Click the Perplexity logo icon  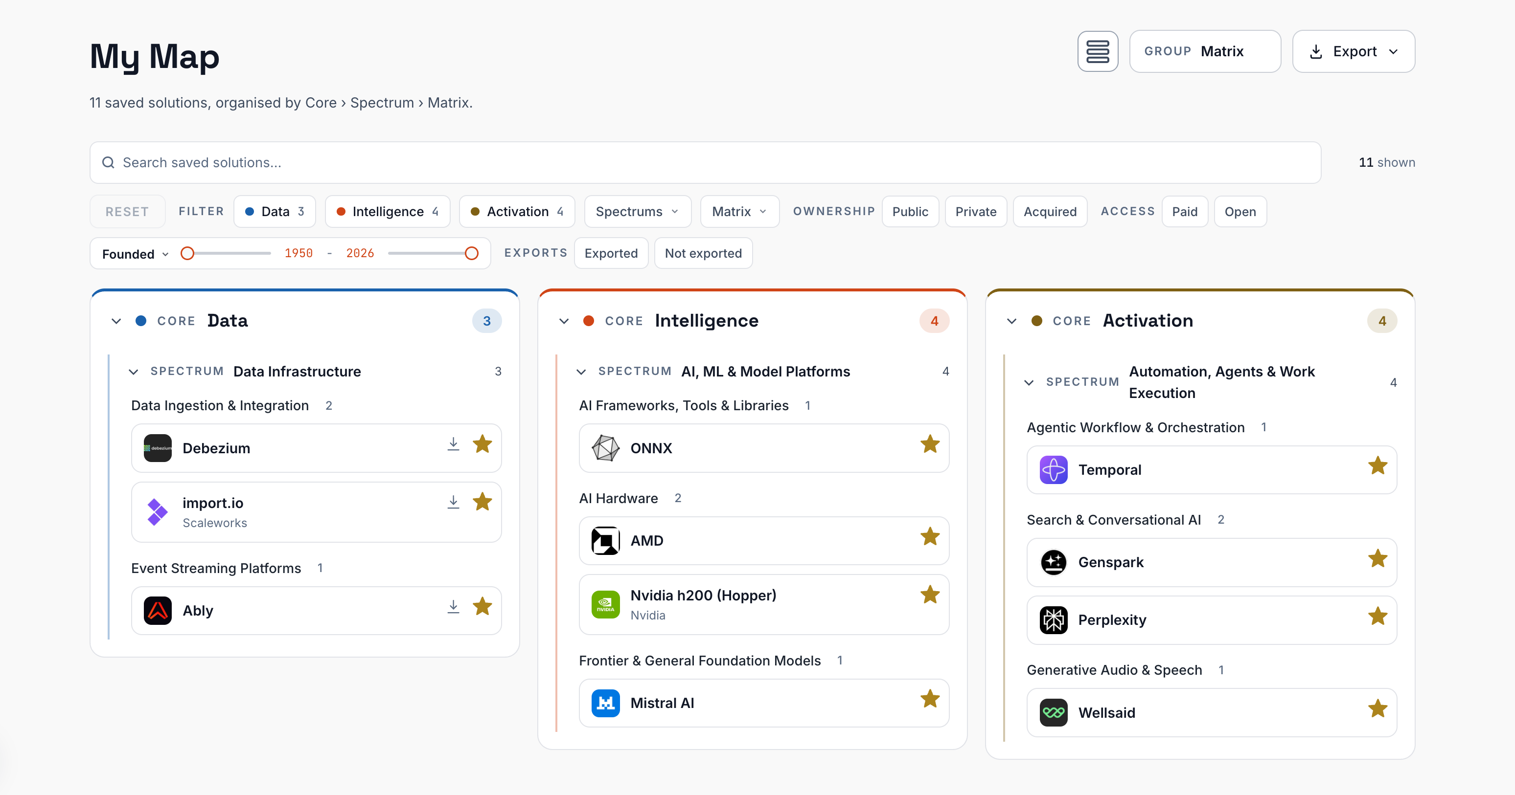tap(1054, 620)
